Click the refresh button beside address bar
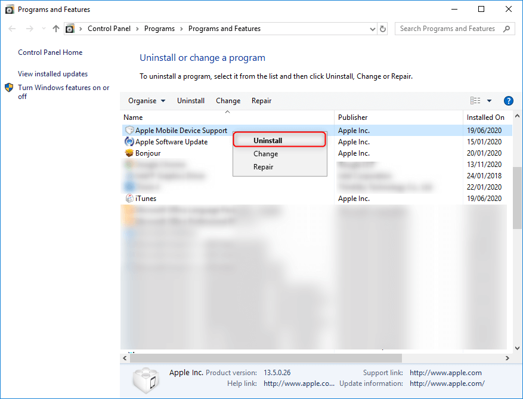523x399 pixels. 383,29
